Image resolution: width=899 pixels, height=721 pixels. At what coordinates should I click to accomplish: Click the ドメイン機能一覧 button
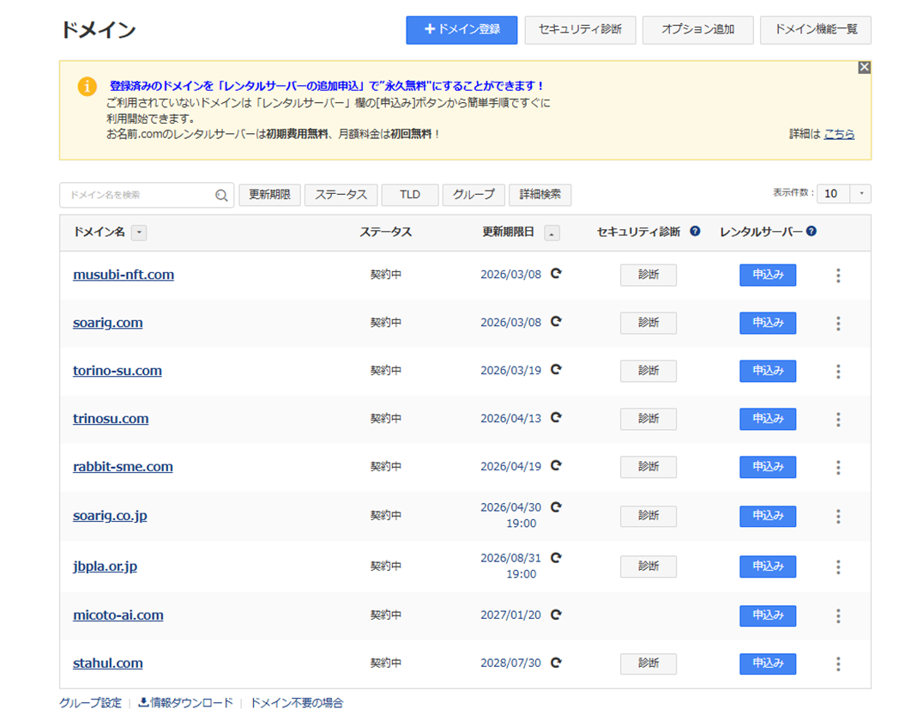point(815,30)
